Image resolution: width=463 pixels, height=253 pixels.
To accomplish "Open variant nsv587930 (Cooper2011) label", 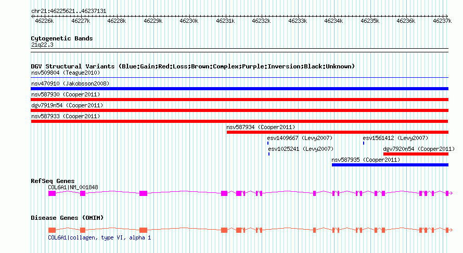I will (66, 94).
